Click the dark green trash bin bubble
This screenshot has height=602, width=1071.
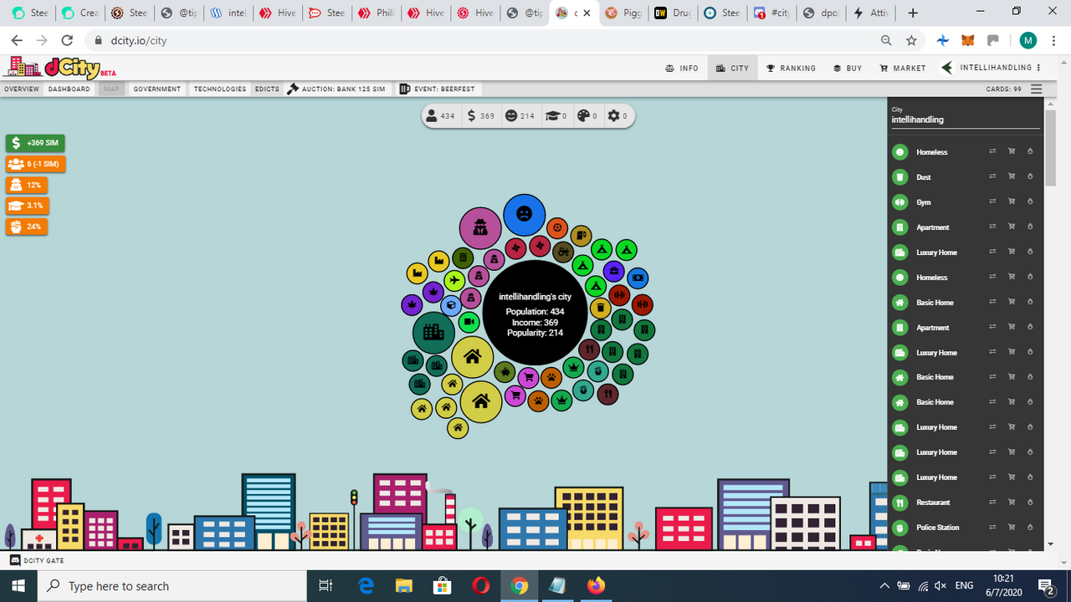tap(463, 258)
